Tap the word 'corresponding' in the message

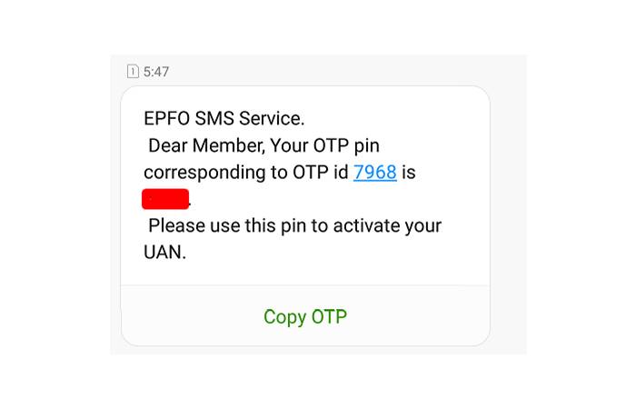pos(205,173)
